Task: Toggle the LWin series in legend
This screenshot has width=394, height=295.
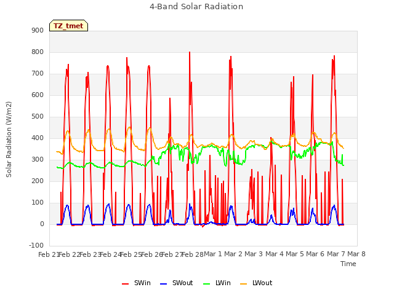Action: point(217,283)
